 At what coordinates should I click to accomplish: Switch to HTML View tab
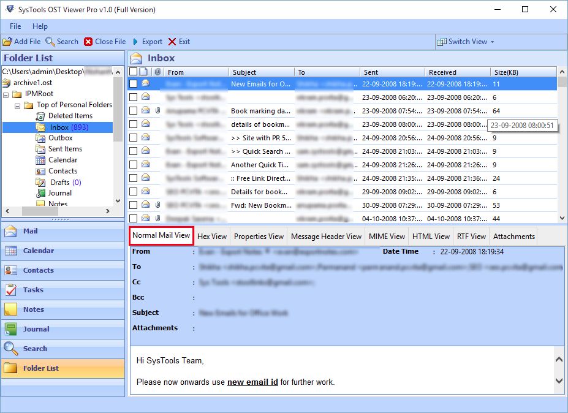coord(431,237)
